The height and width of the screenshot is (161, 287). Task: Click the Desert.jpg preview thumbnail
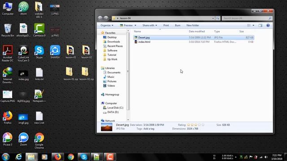coord(107,127)
